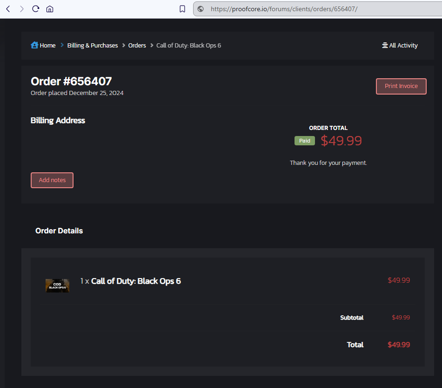Select the Subtotal $49.99 value
Viewport: 442px width, 388px height.
[x=401, y=318]
